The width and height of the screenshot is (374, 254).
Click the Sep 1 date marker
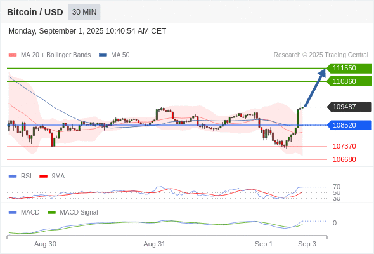264,244
